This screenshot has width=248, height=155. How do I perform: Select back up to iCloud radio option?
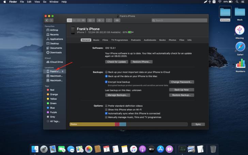(106, 72)
